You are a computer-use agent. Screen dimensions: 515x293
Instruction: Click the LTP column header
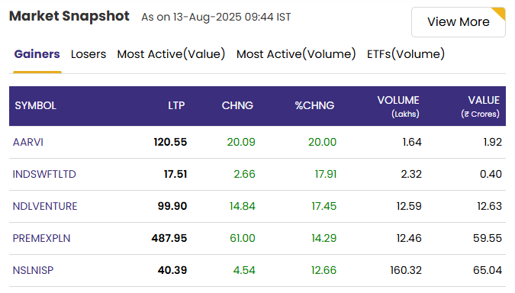176,106
